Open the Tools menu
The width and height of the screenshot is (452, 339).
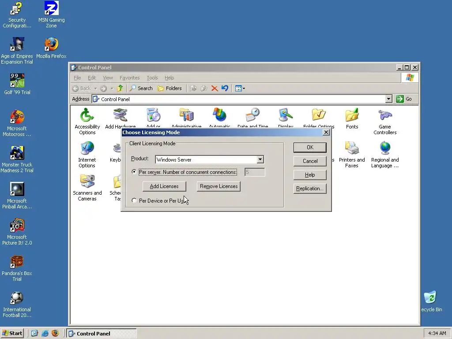point(152,78)
